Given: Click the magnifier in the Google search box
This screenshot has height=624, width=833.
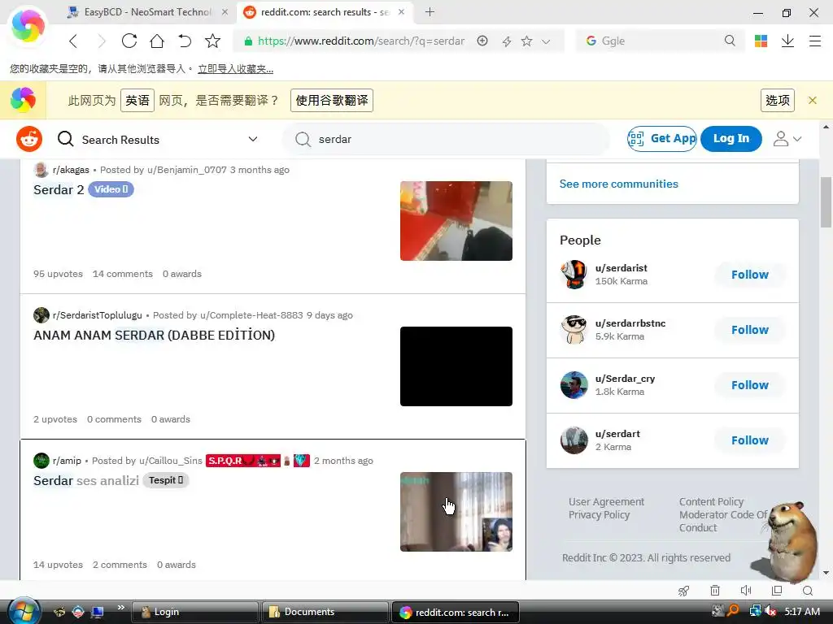Looking at the screenshot, I should (x=730, y=41).
